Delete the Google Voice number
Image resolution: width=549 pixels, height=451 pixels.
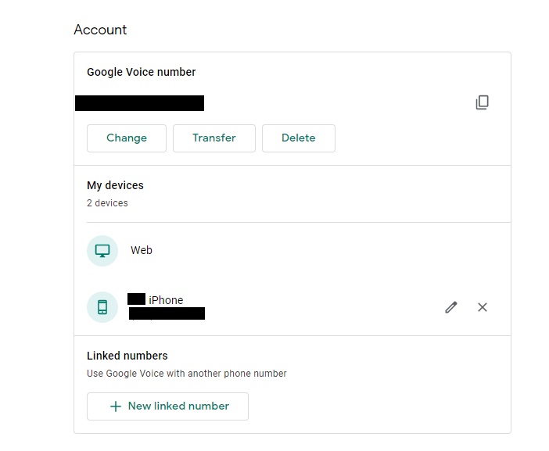(298, 138)
